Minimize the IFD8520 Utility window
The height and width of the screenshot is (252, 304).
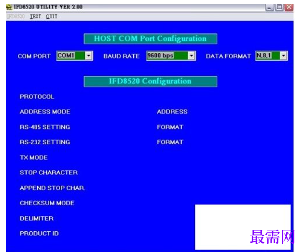point(269,7)
